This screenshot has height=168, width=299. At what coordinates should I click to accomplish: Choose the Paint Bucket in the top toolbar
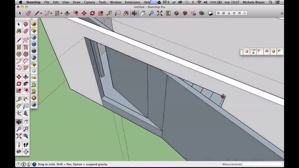point(126,13)
